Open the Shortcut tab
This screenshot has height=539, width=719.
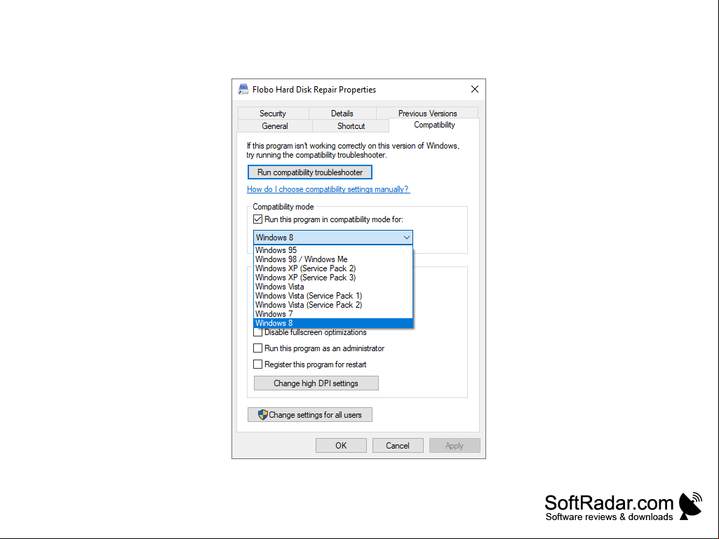coord(351,126)
